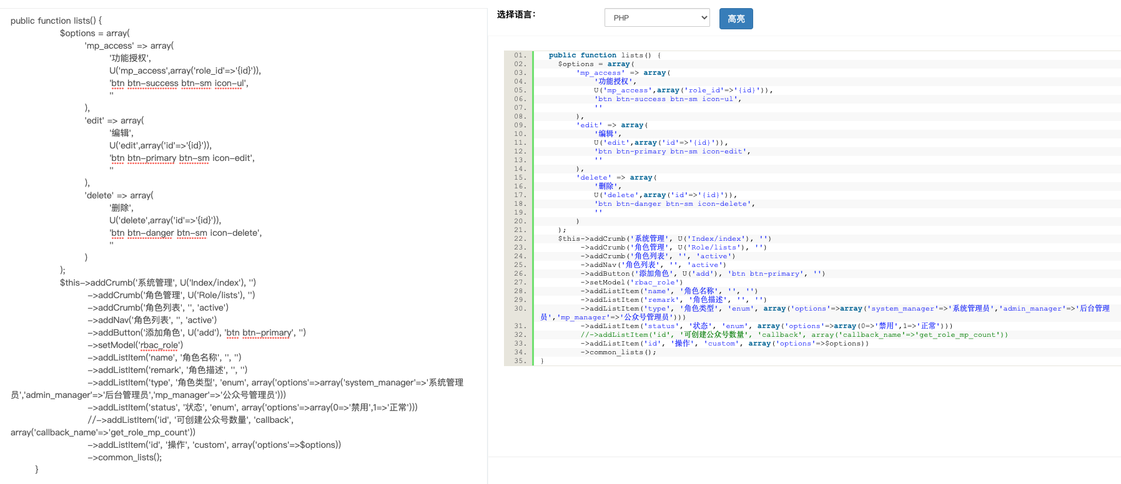
Task: Click ->addListItem('name' line in left editor
Action: click(x=165, y=357)
